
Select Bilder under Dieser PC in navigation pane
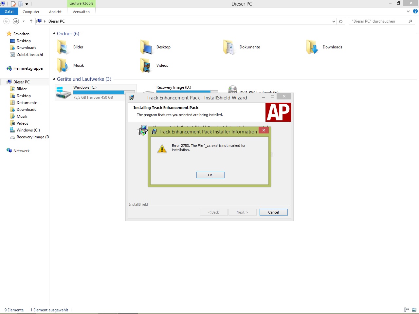pyautogui.click(x=22, y=89)
